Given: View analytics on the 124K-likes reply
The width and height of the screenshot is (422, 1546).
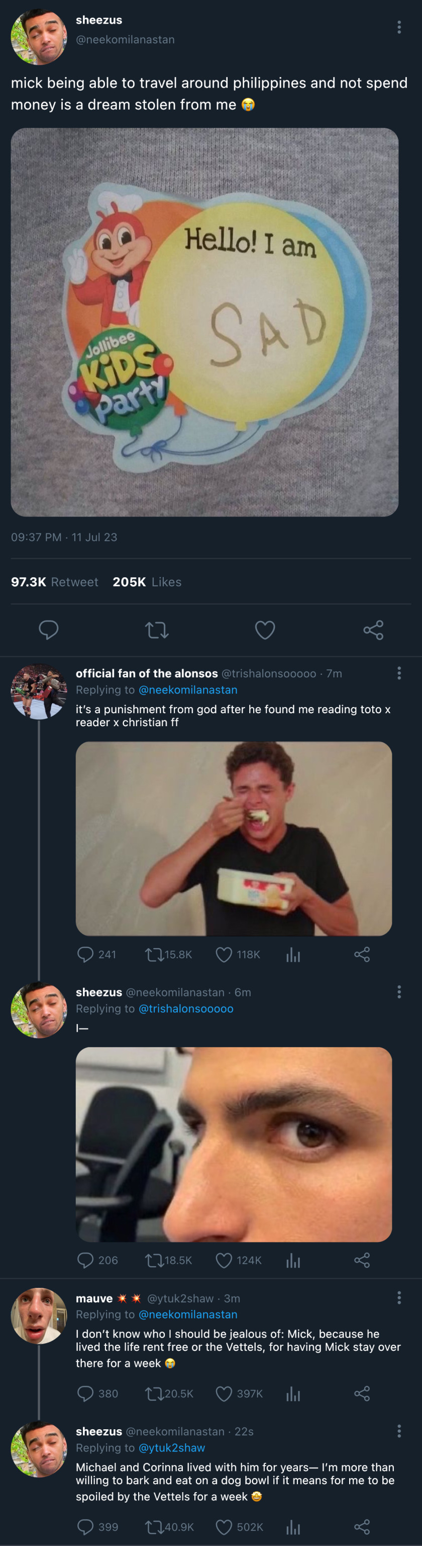Looking at the screenshot, I should [293, 1260].
